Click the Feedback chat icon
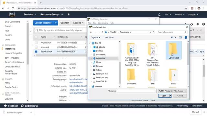Viewport: 207px width, 116px height. click(x=5, y=106)
